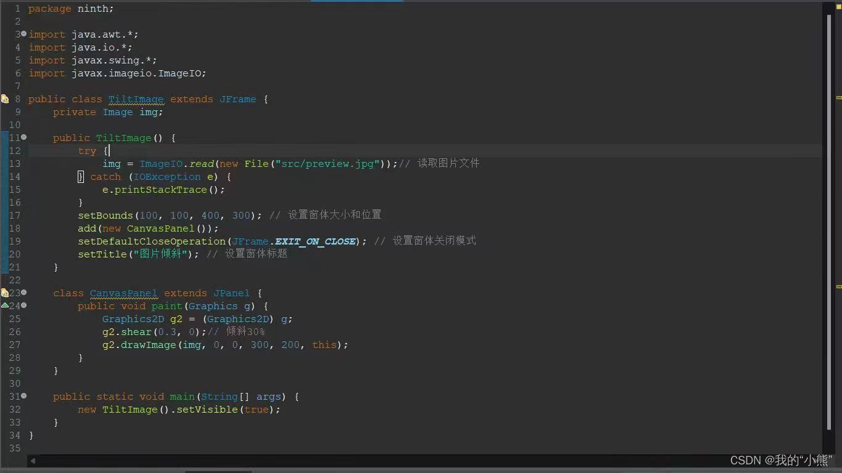Click the underlined 'TiltImage' class name on line 8
The image size is (842, 473).
(136, 99)
